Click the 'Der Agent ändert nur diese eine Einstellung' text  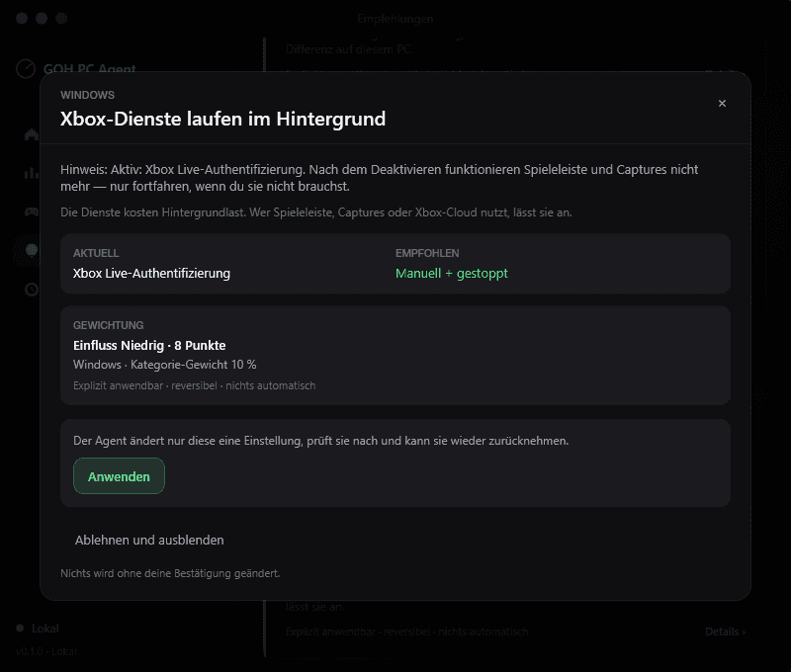click(x=320, y=441)
